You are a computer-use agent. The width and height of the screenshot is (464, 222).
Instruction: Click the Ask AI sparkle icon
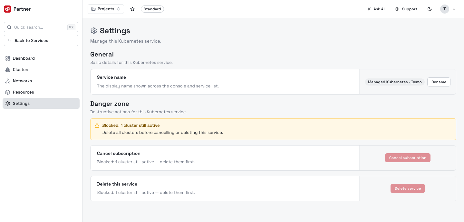tap(369, 9)
